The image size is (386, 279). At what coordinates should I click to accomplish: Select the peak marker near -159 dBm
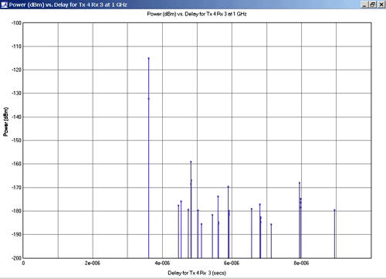point(191,162)
